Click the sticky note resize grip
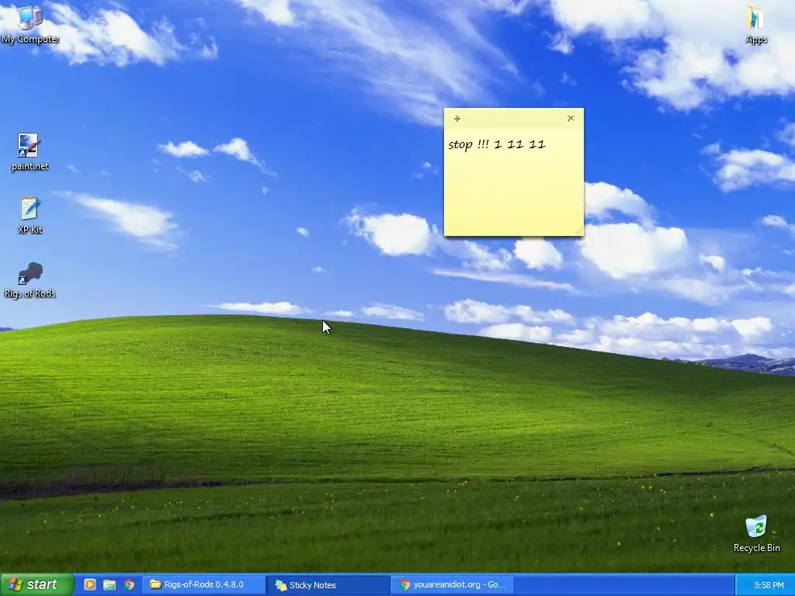 [x=579, y=231]
